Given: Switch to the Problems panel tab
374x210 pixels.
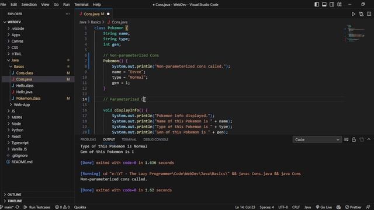Looking at the screenshot, I should 88,139.
